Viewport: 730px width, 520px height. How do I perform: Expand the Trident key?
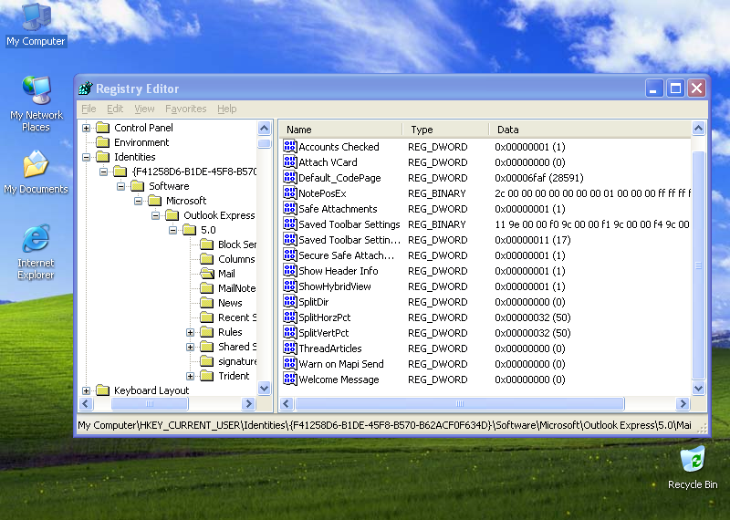190,376
